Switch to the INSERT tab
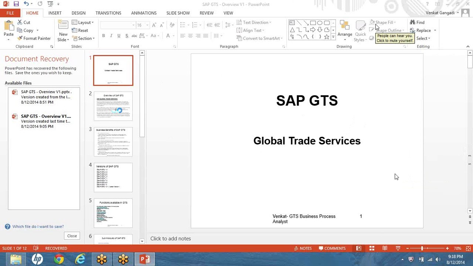Screen dimensions: 473x266 (55, 13)
